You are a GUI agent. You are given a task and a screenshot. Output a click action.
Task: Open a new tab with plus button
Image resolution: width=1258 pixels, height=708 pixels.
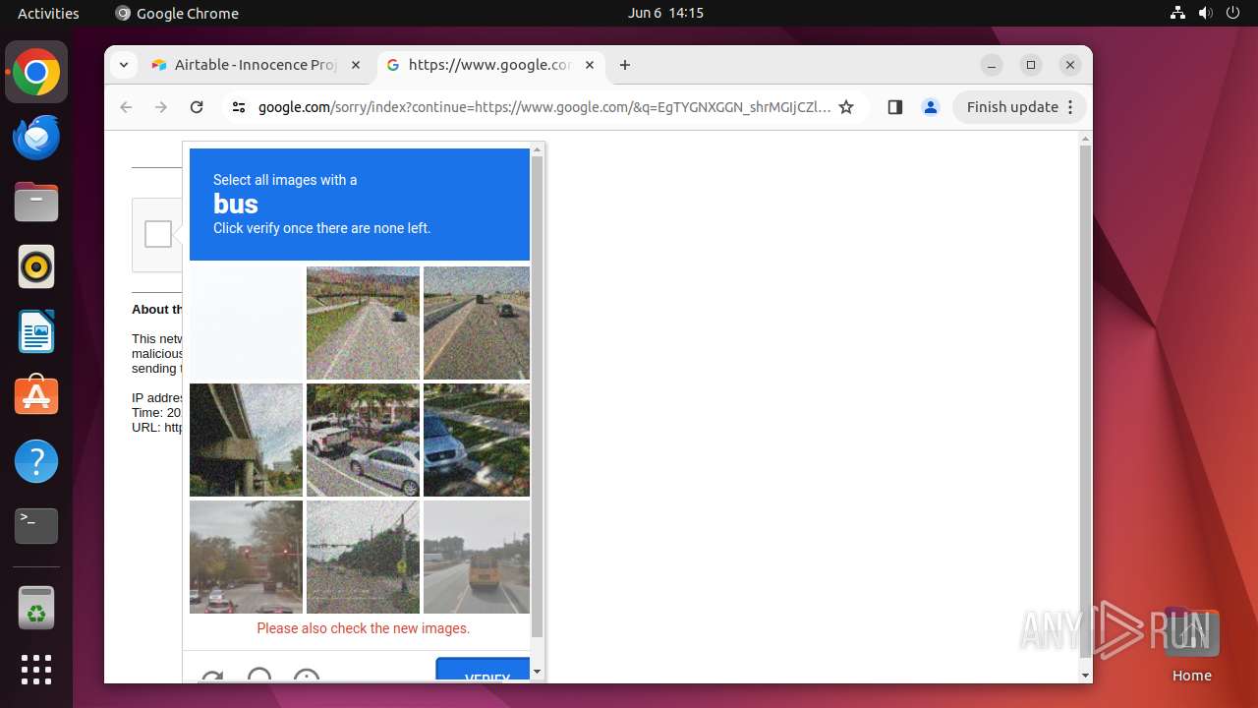(625, 65)
